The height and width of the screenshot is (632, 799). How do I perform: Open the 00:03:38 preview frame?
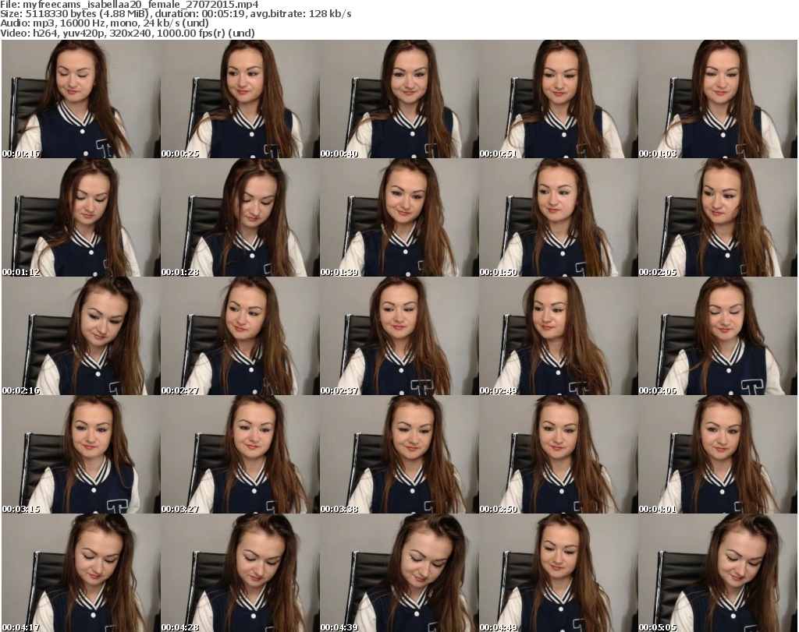click(x=399, y=454)
